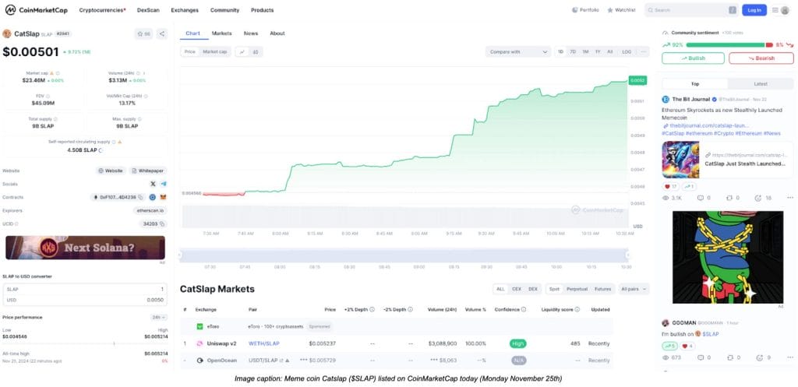Click repost icon on The Bit Journal post
The width and height of the screenshot is (798, 387).
(x=729, y=198)
